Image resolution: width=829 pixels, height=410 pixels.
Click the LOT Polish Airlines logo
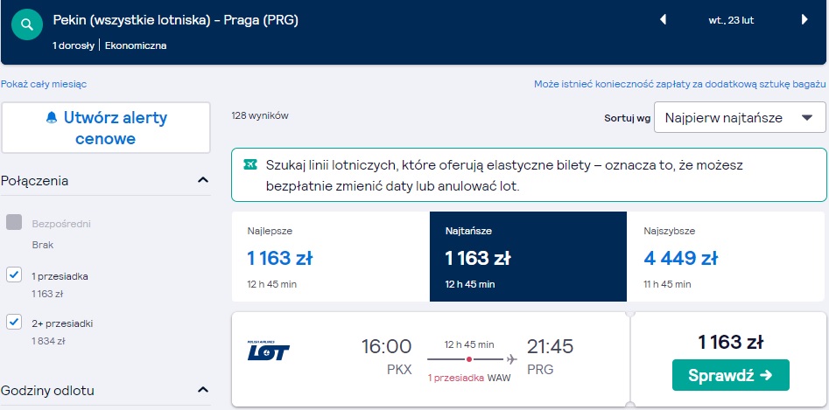click(x=269, y=351)
